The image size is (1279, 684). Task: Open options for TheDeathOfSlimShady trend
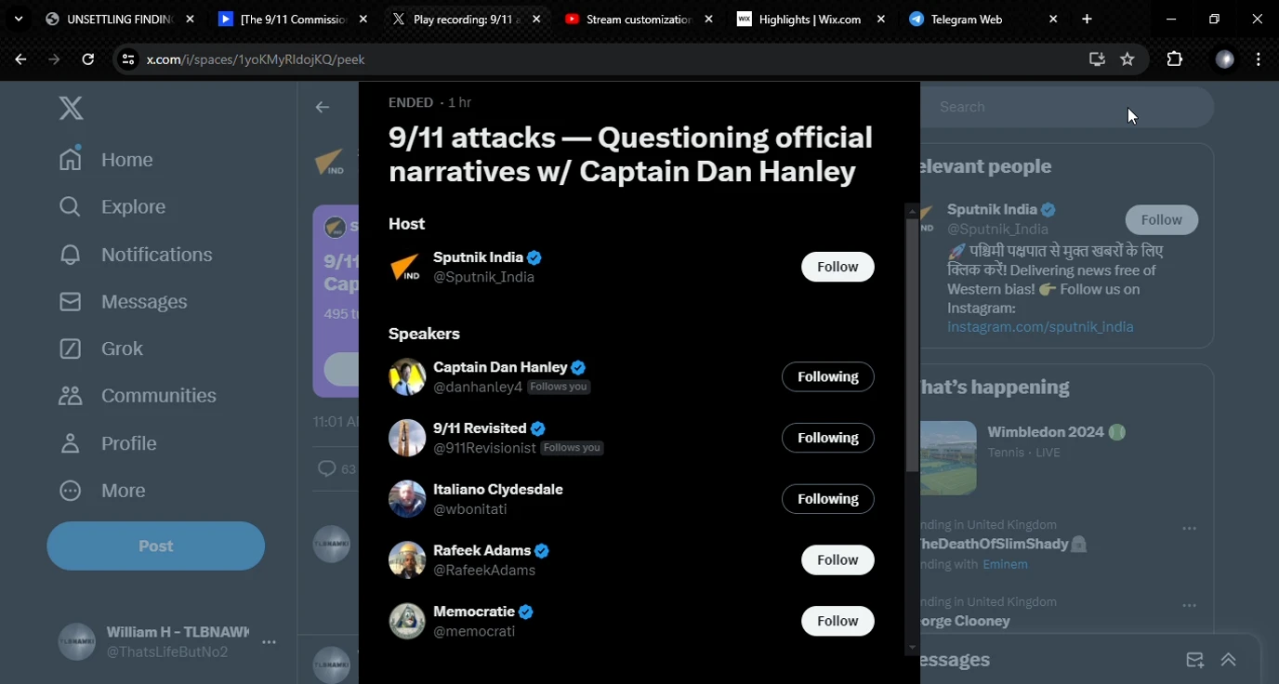tap(1189, 528)
